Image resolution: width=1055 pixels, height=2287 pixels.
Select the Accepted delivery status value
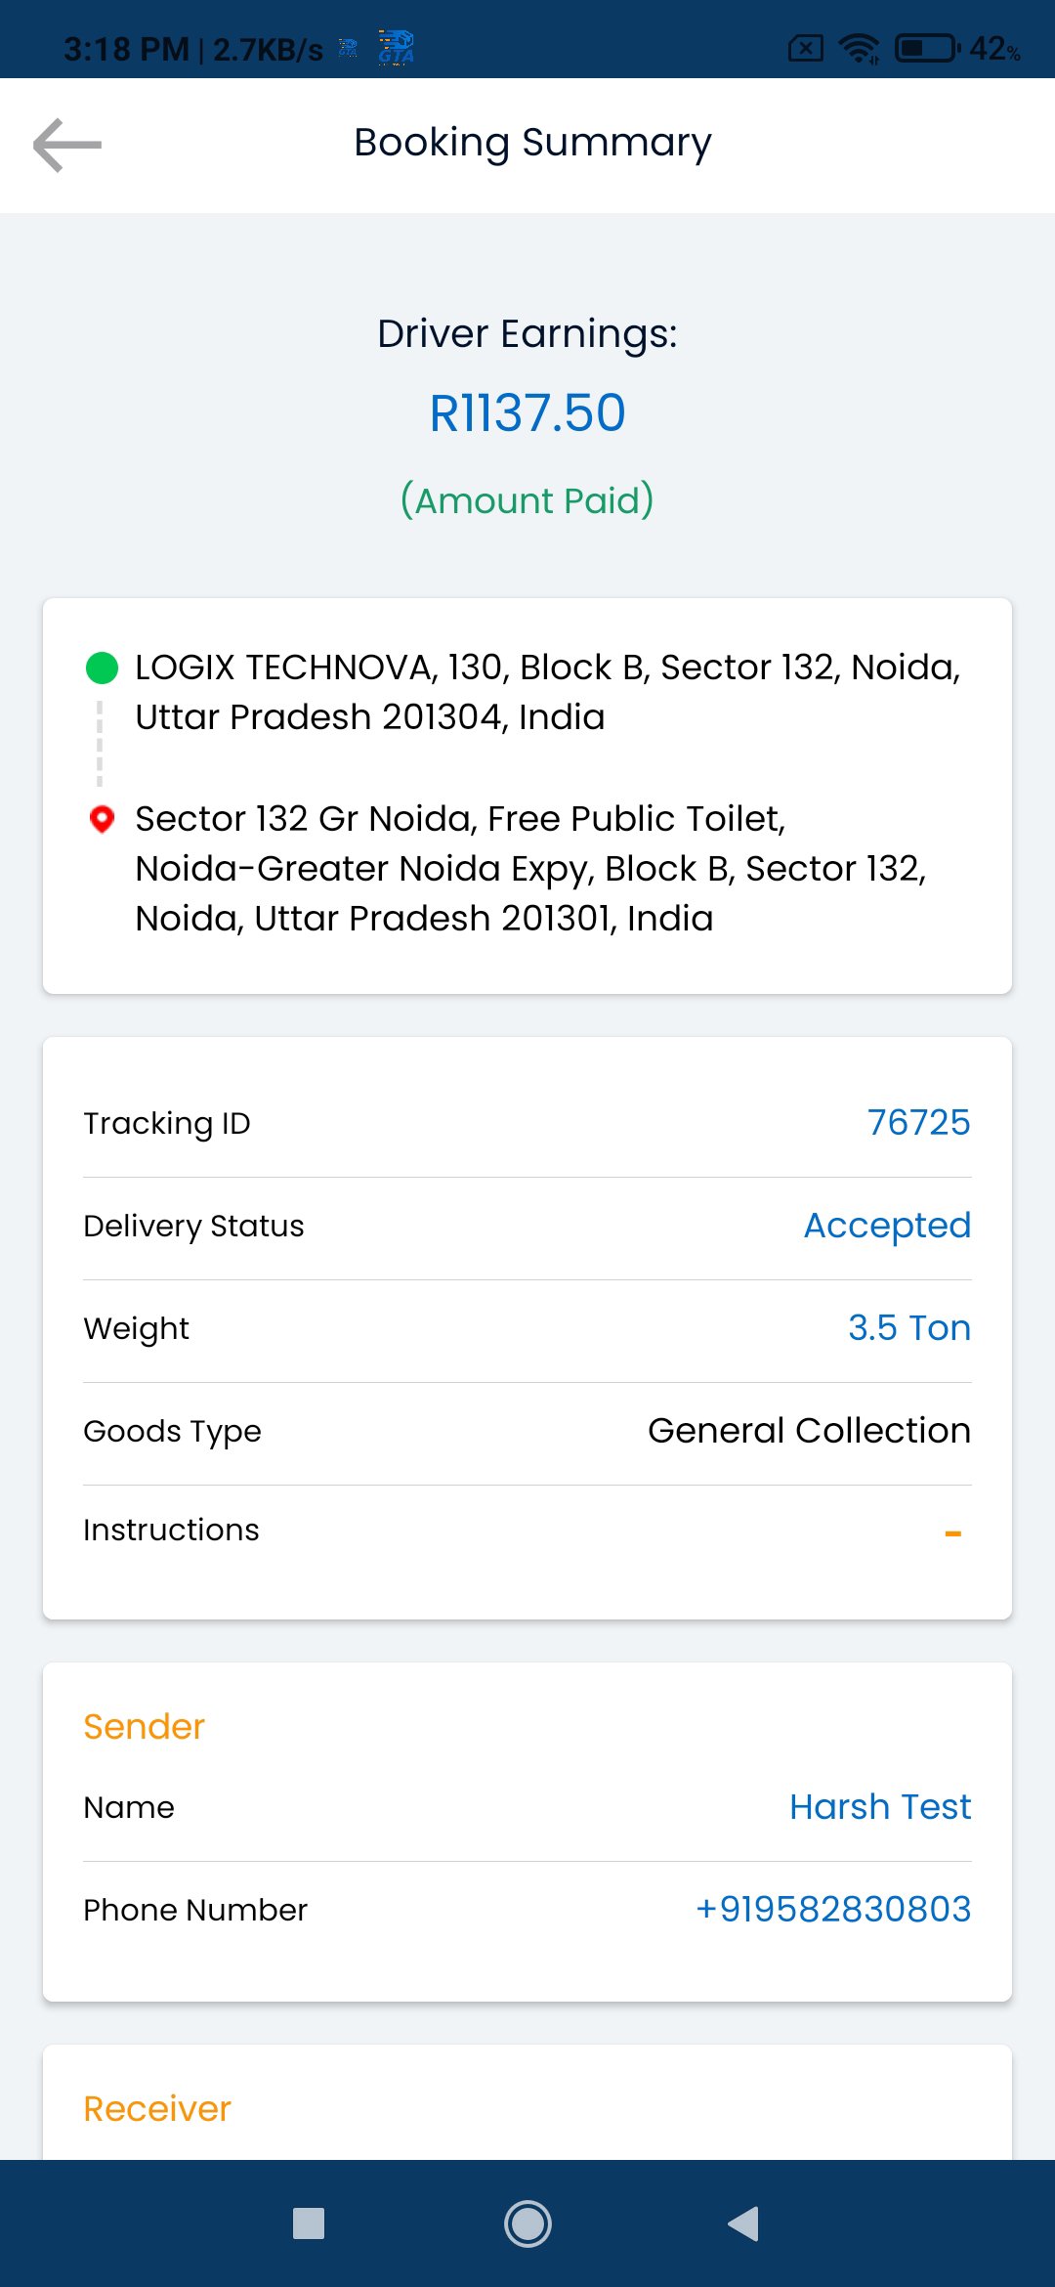(886, 1225)
